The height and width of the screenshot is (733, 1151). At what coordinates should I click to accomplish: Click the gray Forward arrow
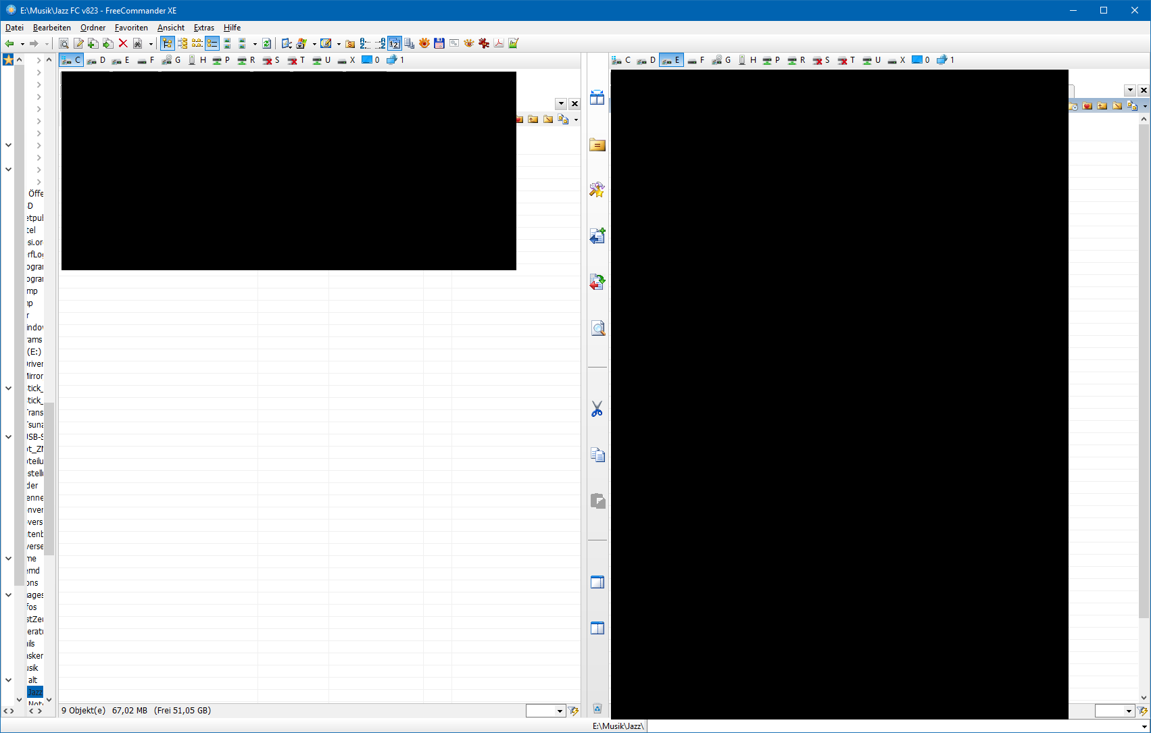click(x=34, y=43)
